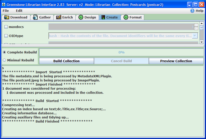This screenshot has width=206, height=139.
Task: Click the 0% build progress bar
Action: (121, 52)
